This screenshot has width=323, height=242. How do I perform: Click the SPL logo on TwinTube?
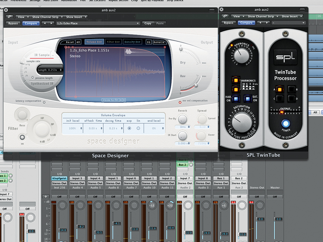pos(285,57)
